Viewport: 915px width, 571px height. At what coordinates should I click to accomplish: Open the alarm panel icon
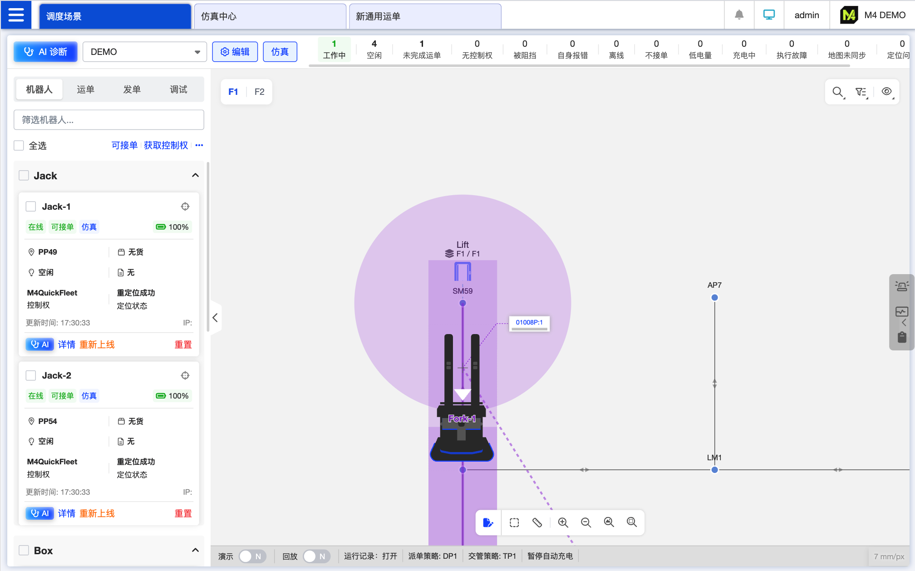[x=901, y=286]
